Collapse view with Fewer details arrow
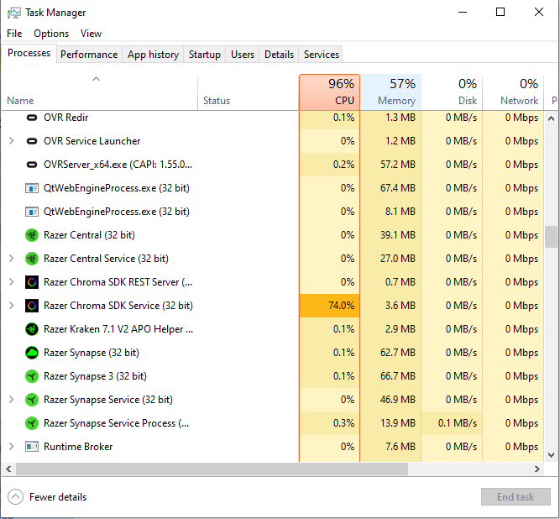The height and width of the screenshot is (519, 560). click(x=15, y=497)
